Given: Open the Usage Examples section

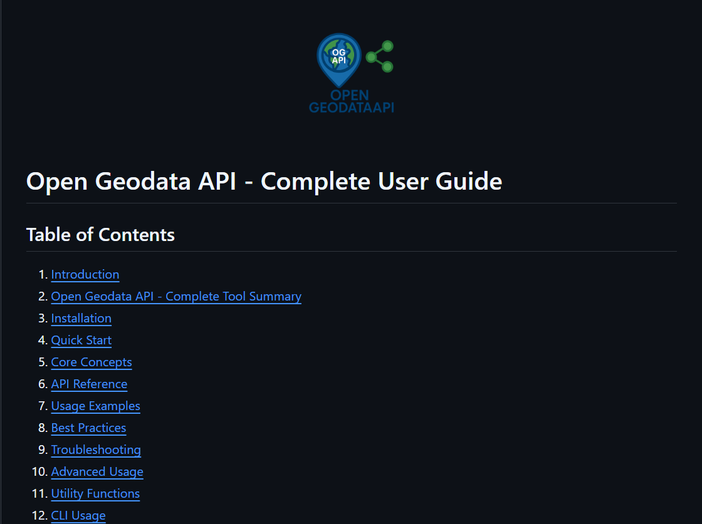Looking at the screenshot, I should coord(95,406).
